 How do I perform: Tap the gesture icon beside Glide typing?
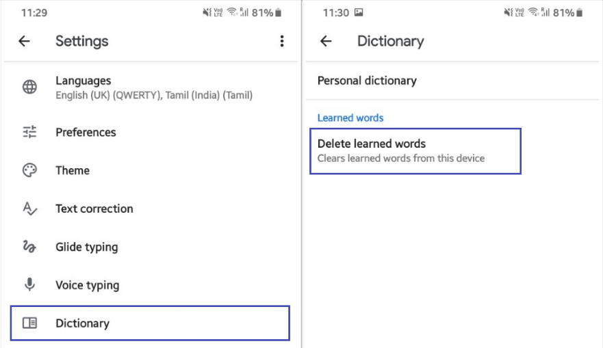click(29, 247)
